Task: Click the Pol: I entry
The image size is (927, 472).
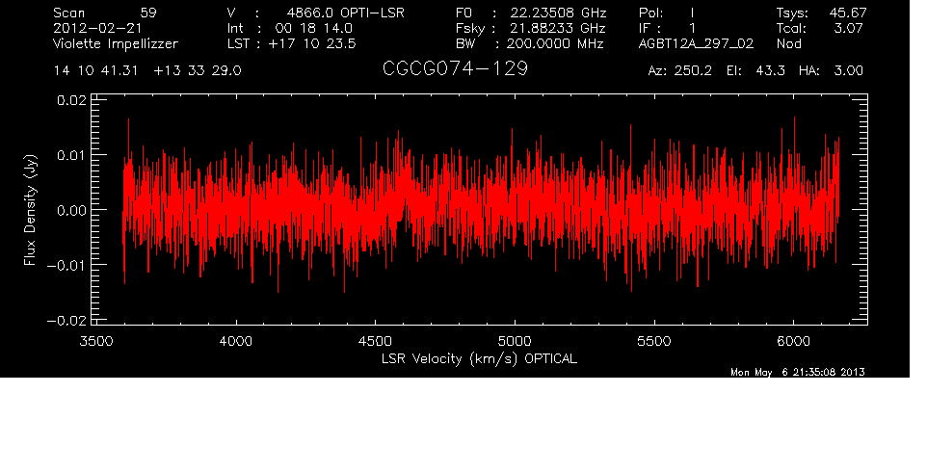Action: [x=667, y=13]
